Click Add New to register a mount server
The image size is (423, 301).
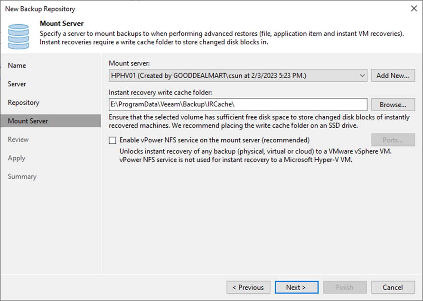393,75
